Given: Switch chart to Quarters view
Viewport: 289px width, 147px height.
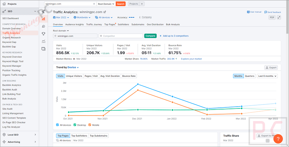Looking at the screenshot, I should click(x=250, y=76).
